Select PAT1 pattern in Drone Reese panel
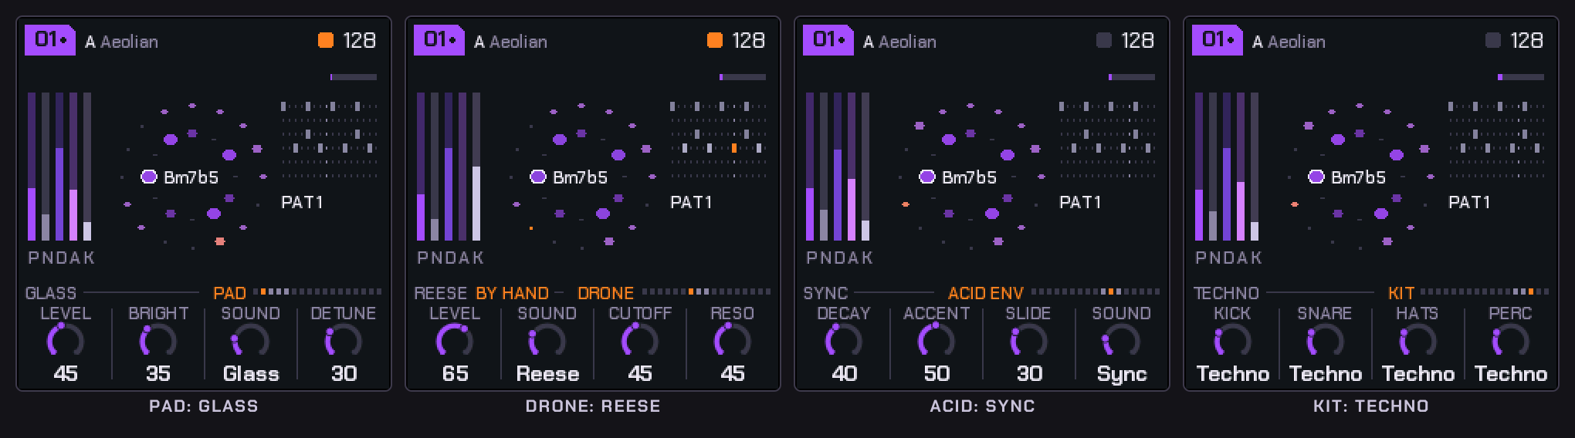Screen dimensions: 1575x438 (x=691, y=202)
